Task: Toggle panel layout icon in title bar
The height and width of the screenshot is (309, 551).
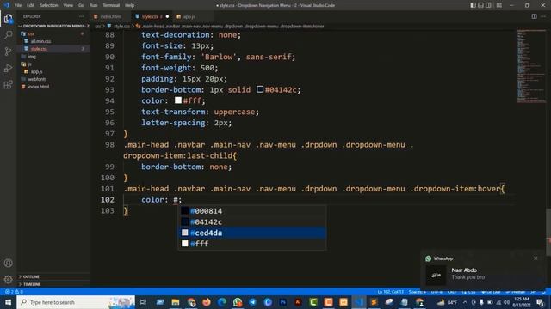Action: (x=480, y=5)
